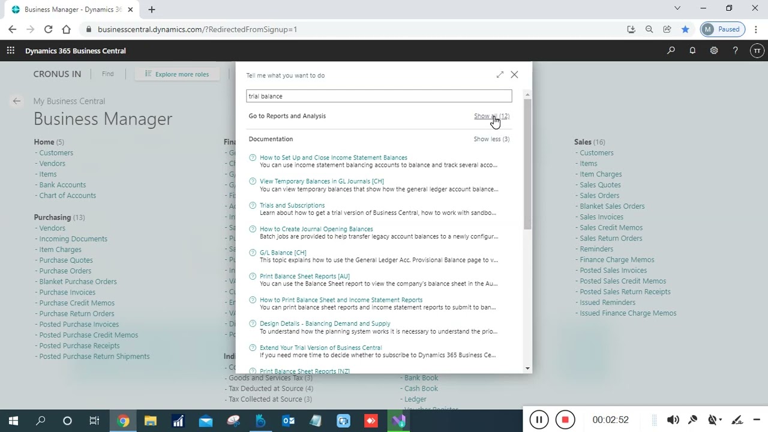Open Task View on taskbar
The width and height of the screenshot is (768, 432).
(x=94, y=421)
